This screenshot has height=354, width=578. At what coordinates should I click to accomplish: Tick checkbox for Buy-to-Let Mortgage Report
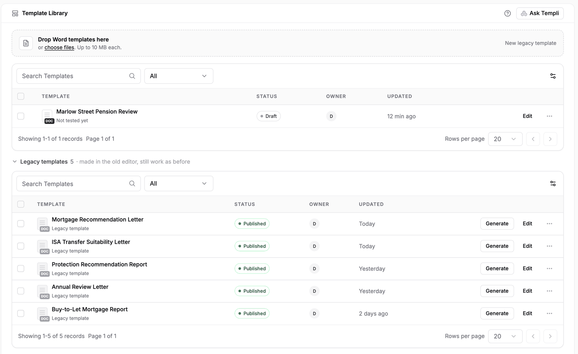21,313
